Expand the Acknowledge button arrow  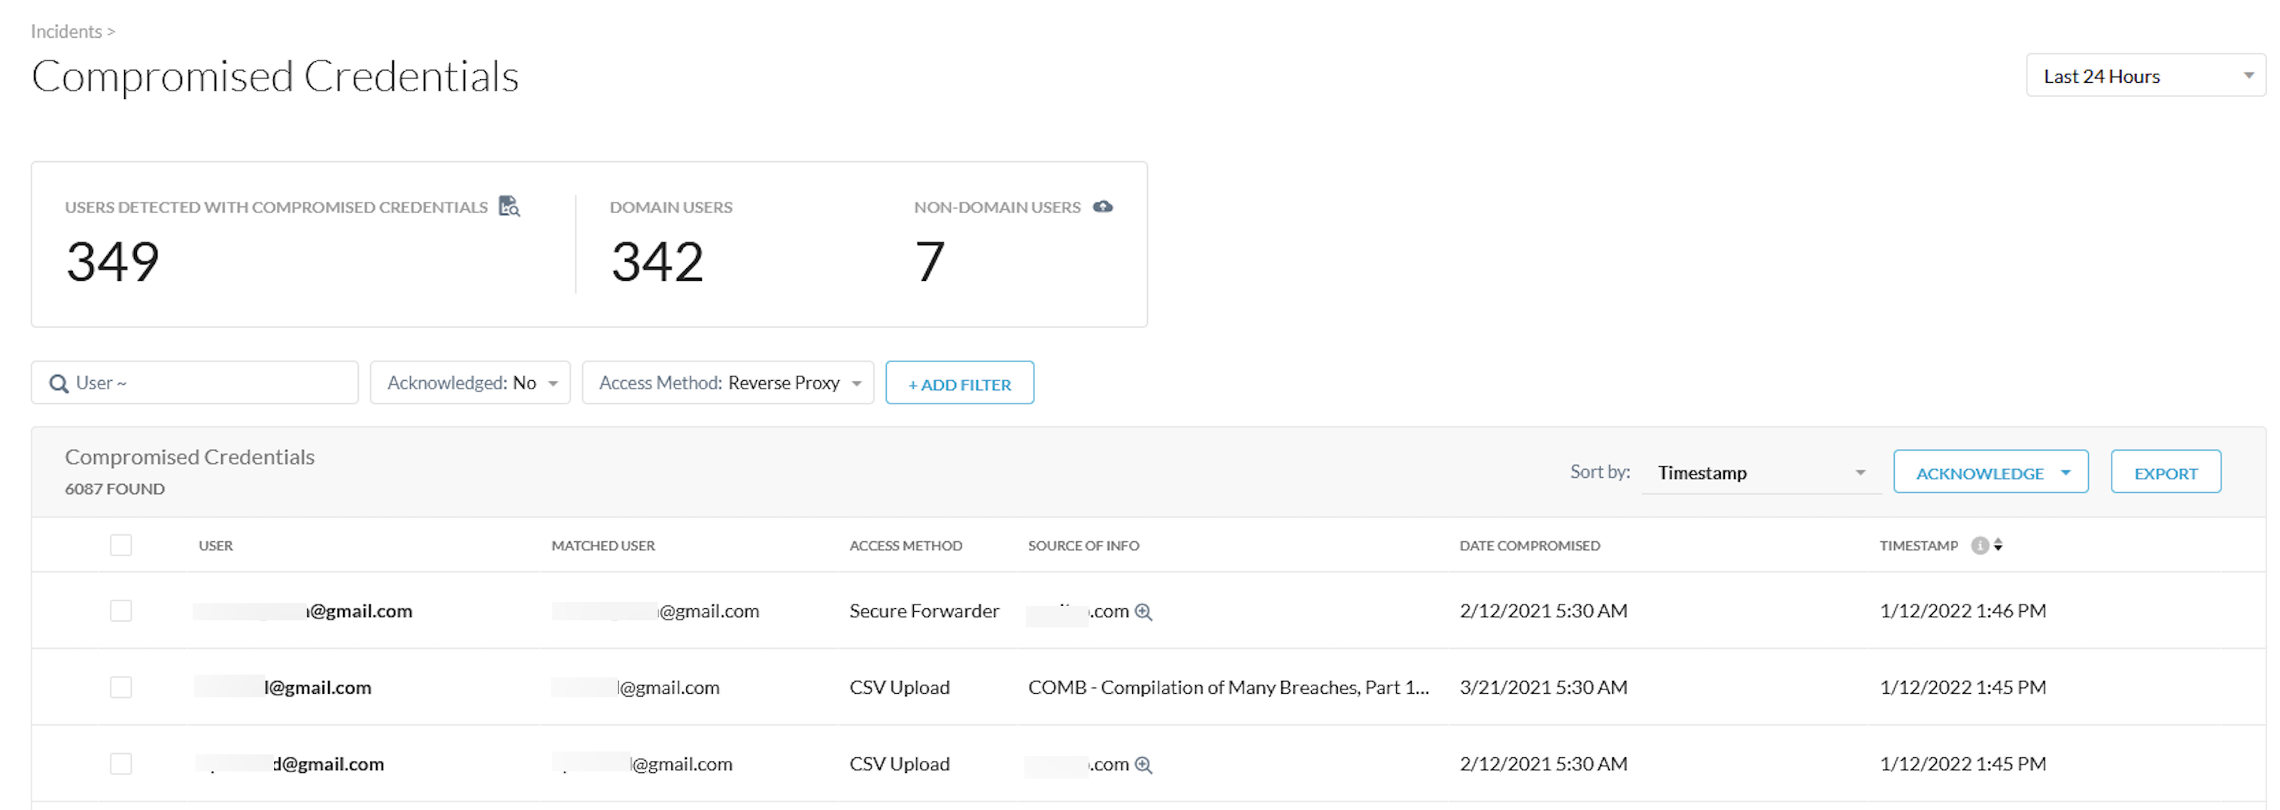(2066, 473)
